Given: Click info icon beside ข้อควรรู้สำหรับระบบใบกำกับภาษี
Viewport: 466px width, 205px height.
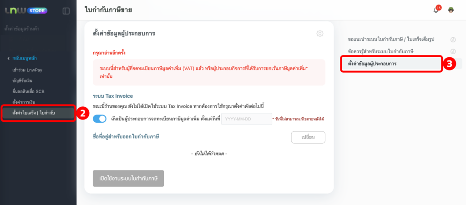Looking at the screenshot, I should [x=453, y=51].
